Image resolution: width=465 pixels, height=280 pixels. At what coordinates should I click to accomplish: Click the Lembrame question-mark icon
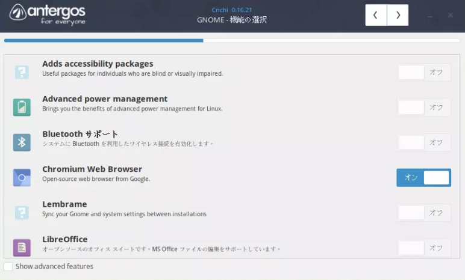[22, 213]
